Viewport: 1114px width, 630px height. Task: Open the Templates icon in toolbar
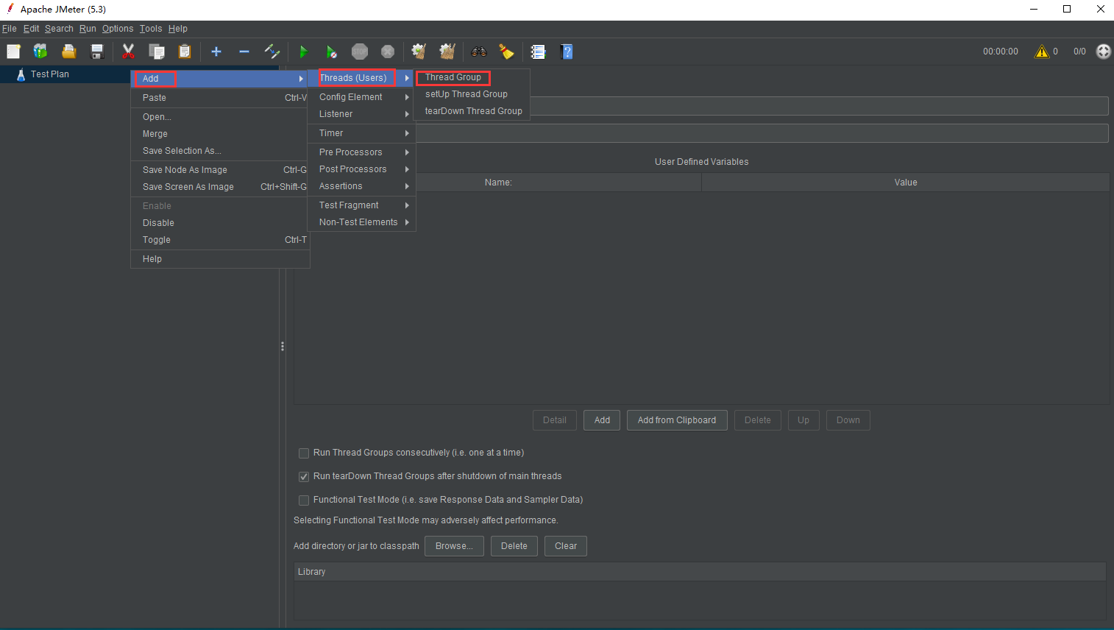point(40,52)
